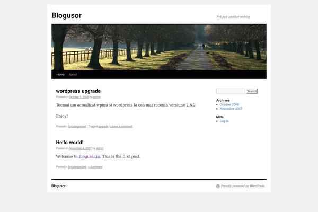Click admin author under wordpress upgrade
The height and width of the screenshot is (212, 318).
click(97, 97)
